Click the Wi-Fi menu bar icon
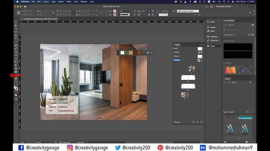 [x=224, y=2]
